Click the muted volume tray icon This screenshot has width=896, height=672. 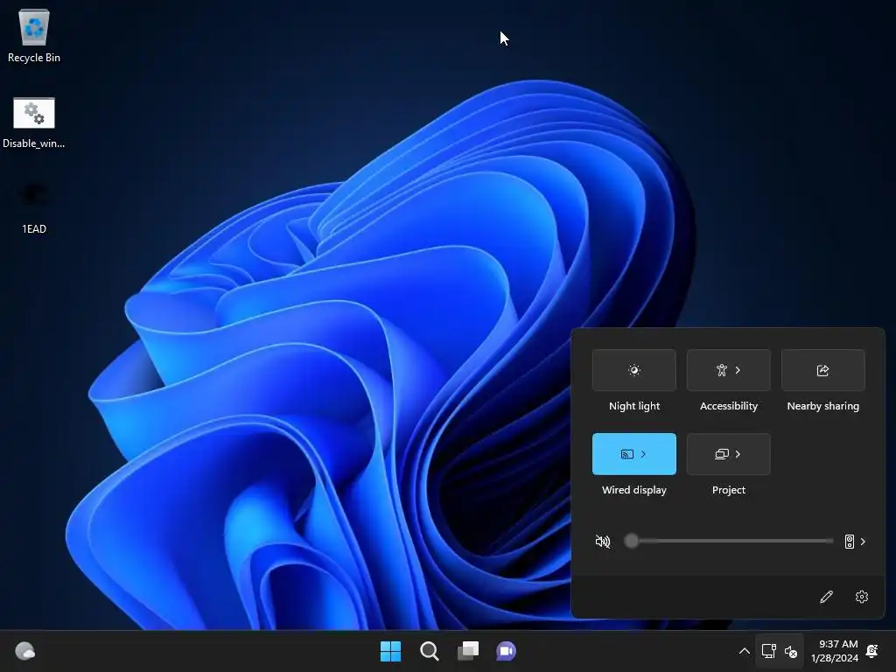(x=791, y=651)
